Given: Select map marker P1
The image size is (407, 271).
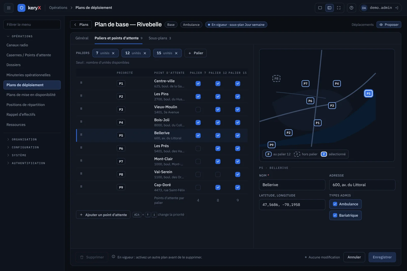Looking at the screenshot, I should point(317,123).
